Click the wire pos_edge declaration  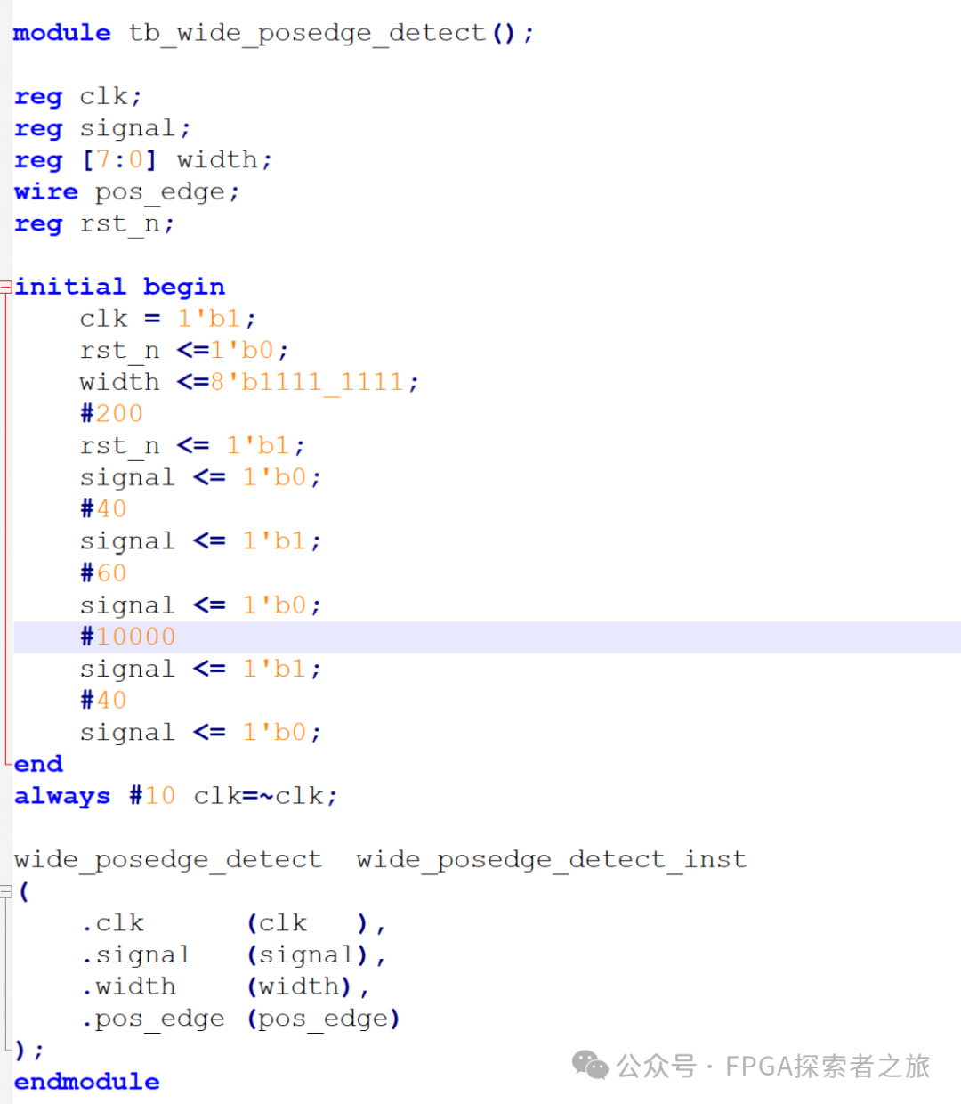[126, 192]
